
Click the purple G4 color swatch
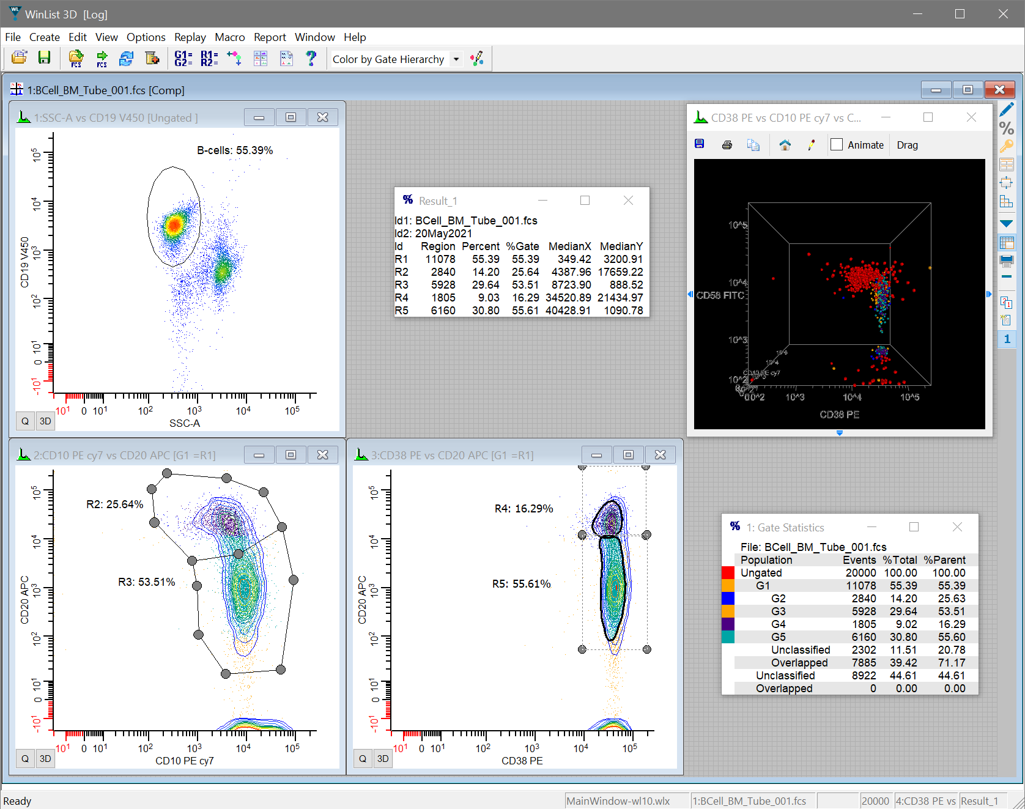click(x=728, y=624)
